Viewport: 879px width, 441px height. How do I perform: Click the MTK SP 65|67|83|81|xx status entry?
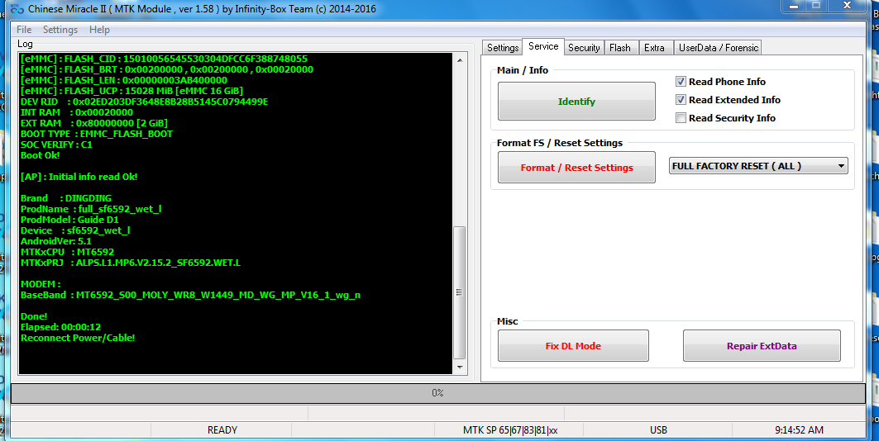pyautogui.click(x=509, y=429)
